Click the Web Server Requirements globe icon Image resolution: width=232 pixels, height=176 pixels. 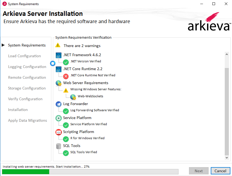coord(59,83)
